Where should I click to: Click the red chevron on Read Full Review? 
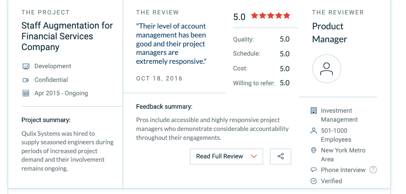click(254, 157)
